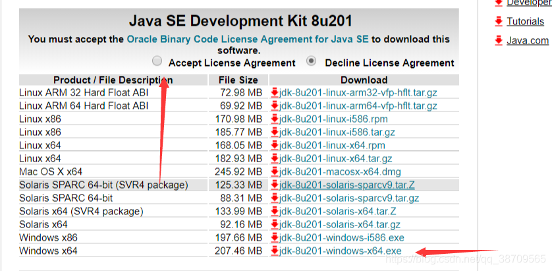Click red arrow icon beside Java.com
The height and width of the screenshot is (271, 552).
coord(499,40)
